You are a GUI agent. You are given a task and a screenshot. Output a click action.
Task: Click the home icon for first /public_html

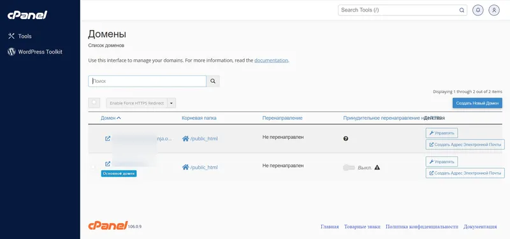point(186,138)
